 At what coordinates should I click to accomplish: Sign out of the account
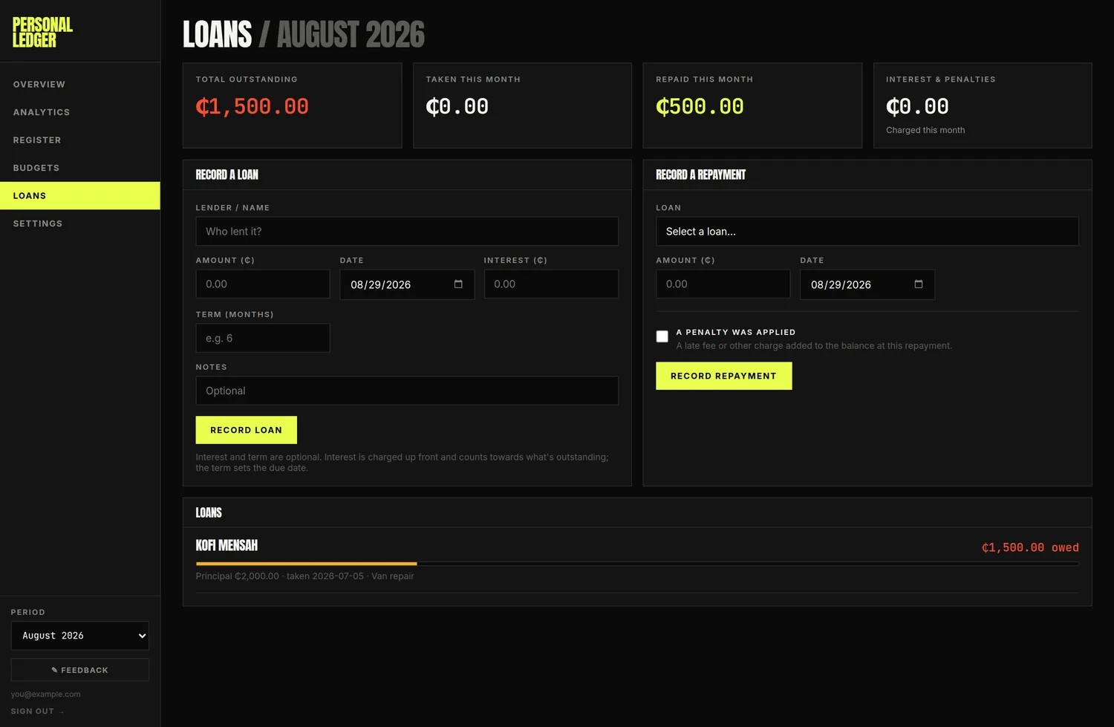[x=37, y=711]
